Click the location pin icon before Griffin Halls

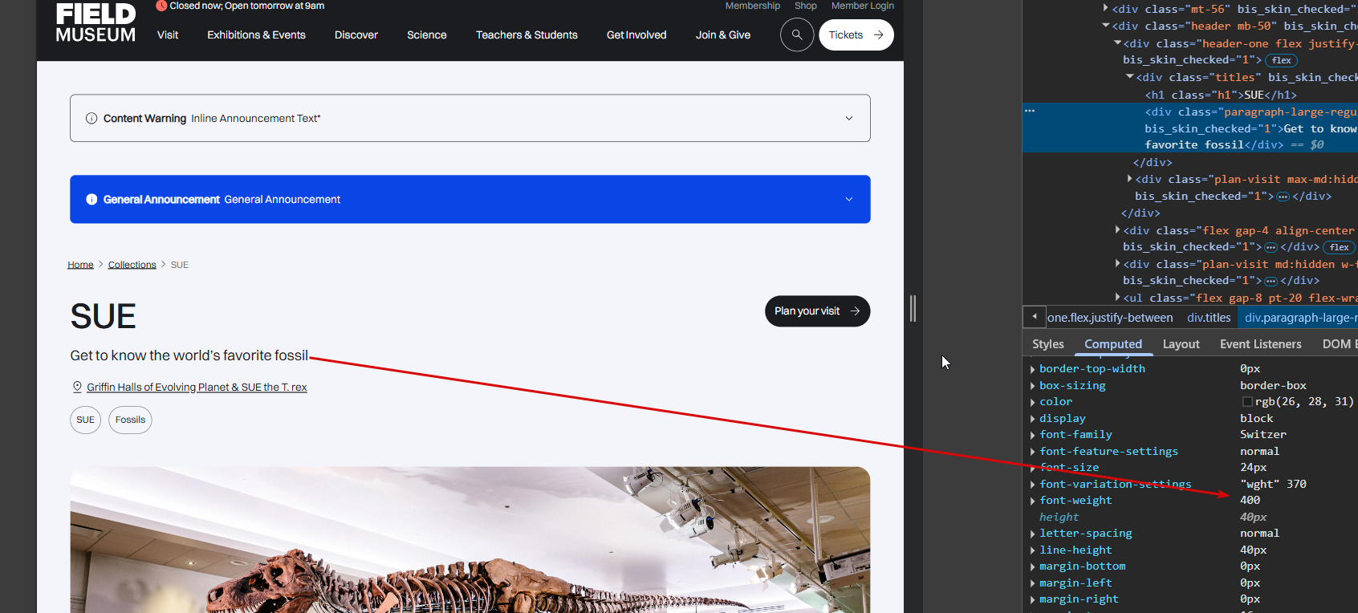tap(77, 387)
